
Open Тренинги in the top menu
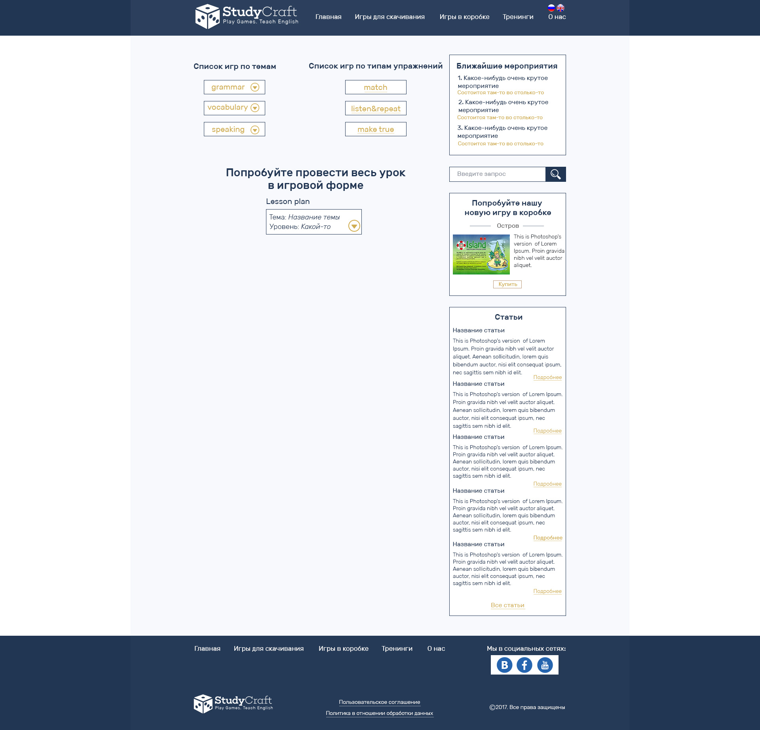[x=518, y=17]
